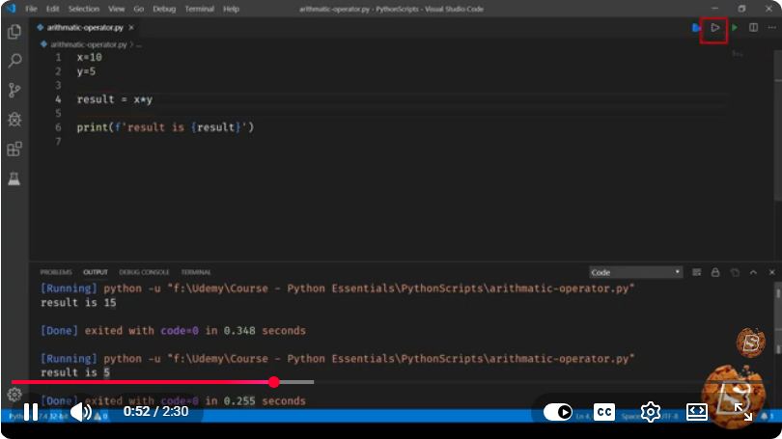782x439 pixels.
Task: Click the 0:52 / 2:30 time display
Action: 156,412
